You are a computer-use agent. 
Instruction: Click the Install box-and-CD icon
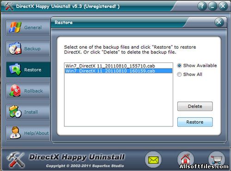tap(15, 112)
